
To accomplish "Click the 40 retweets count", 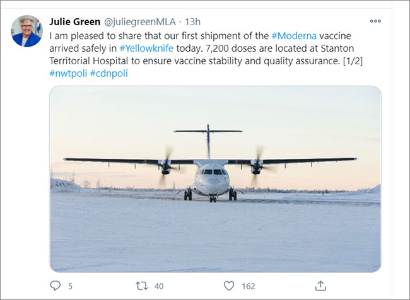I will click(159, 286).
